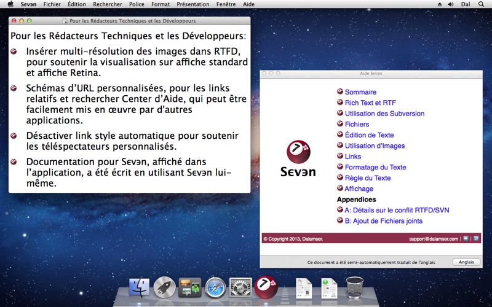This screenshot has height=307, width=492.
Task: Click the ball bullet beside Documentation pour Seven
Action: [x=14, y=162]
